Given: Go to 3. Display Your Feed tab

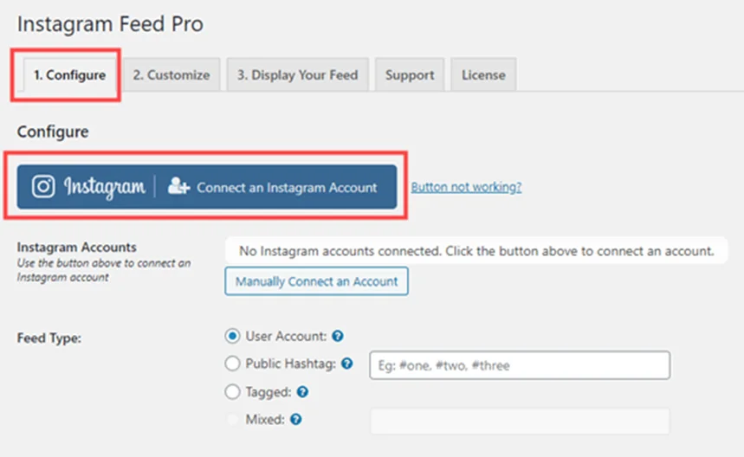Looking at the screenshot, I should (x=297, y=74).
